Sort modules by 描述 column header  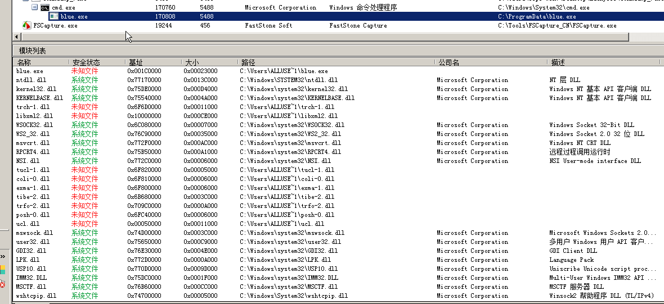(604, 62)
